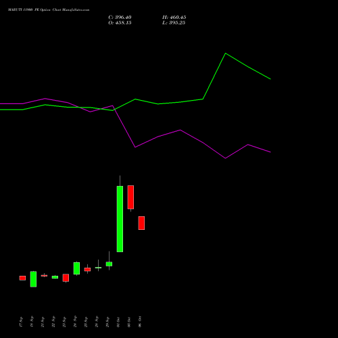Click the green candle above 18 Sep

33,279
